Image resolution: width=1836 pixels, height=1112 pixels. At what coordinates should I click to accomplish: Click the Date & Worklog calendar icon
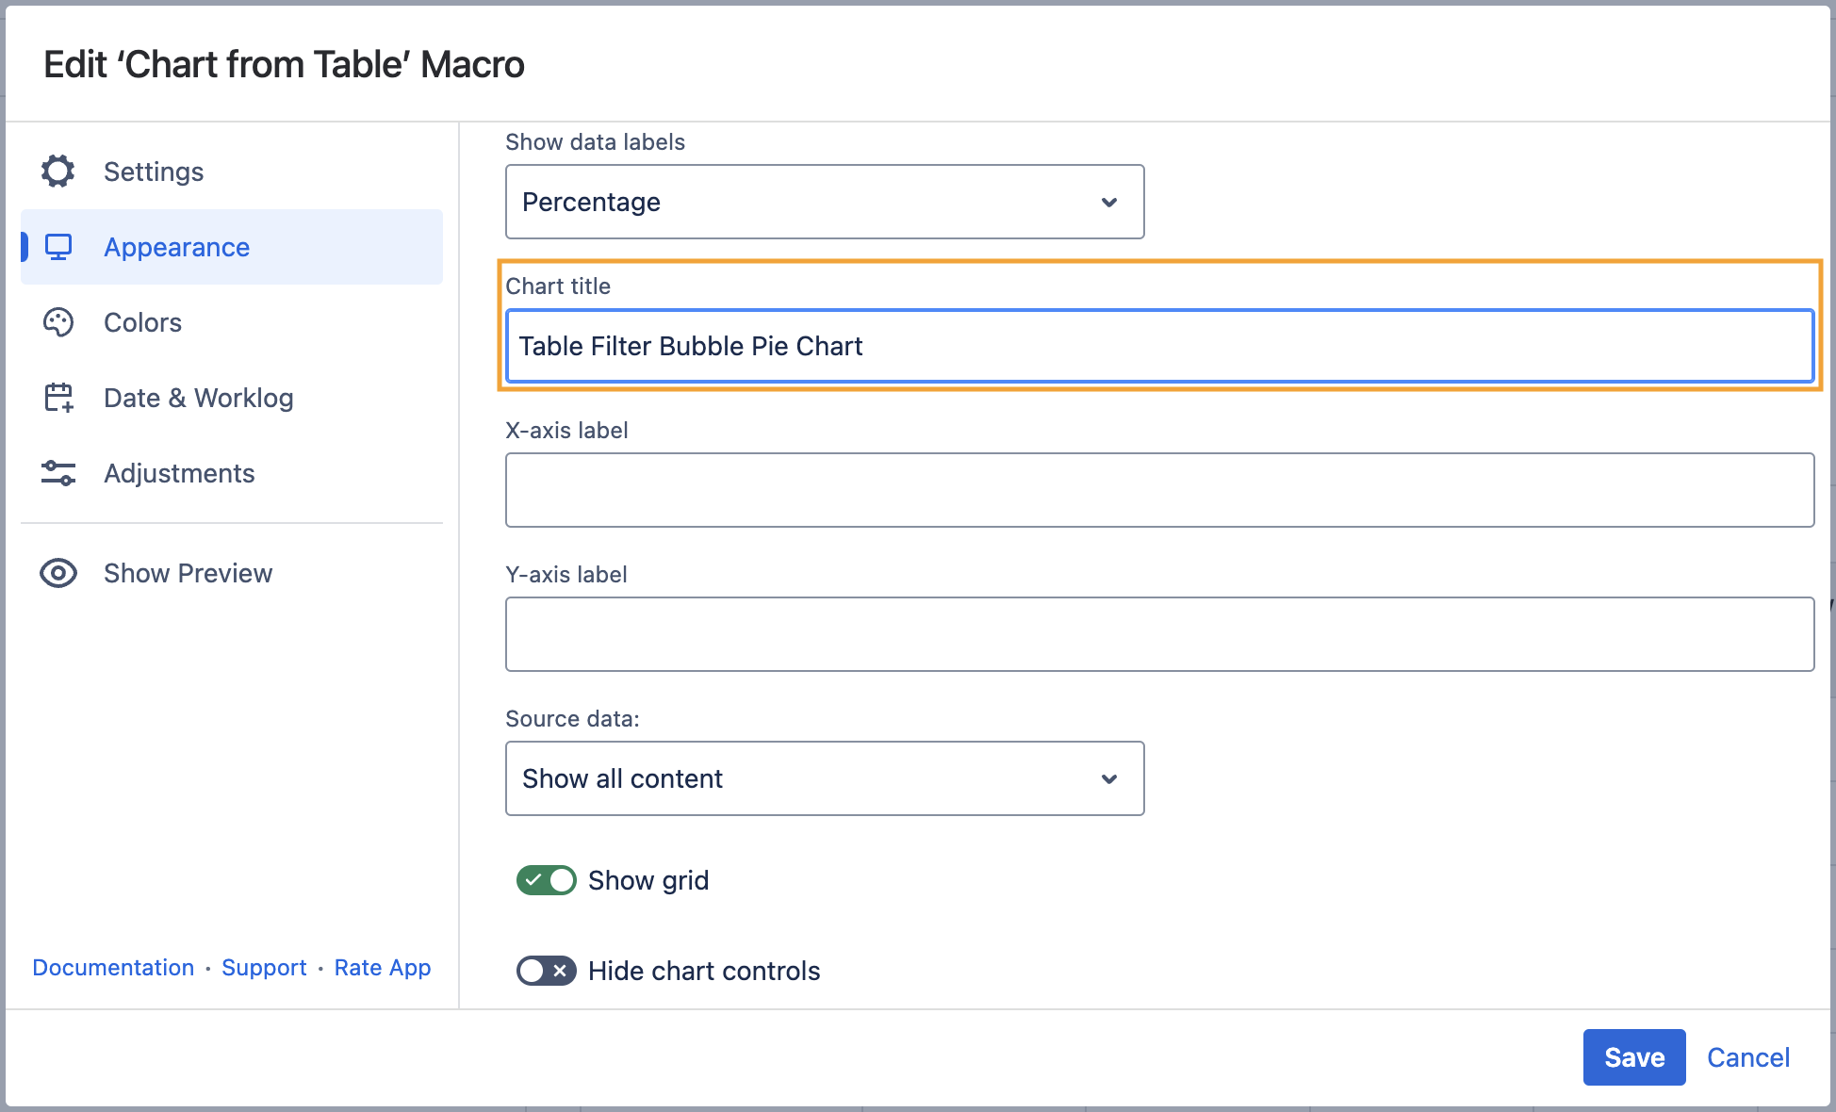58,398
